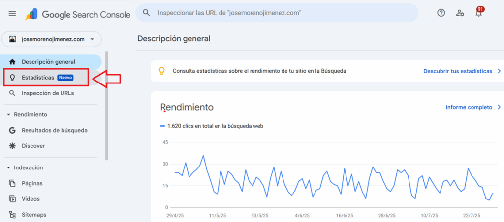Open the hamburger main menu
Viewport: 504px width, 222px height.
(x=12, y=13)
